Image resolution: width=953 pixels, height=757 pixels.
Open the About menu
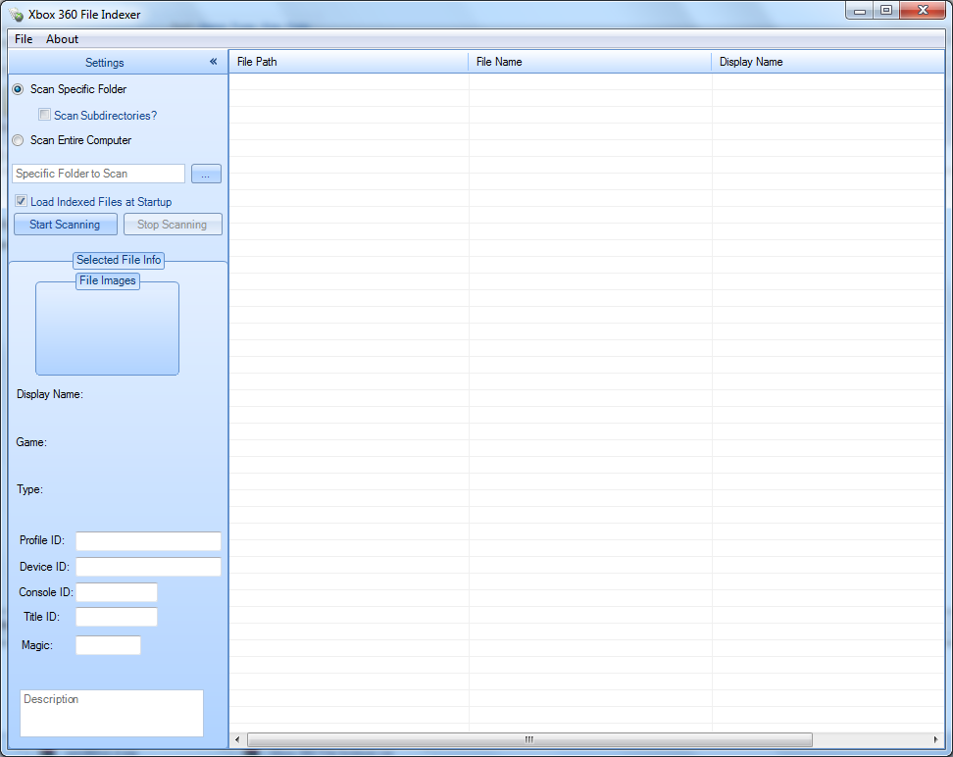click(62, 39)
